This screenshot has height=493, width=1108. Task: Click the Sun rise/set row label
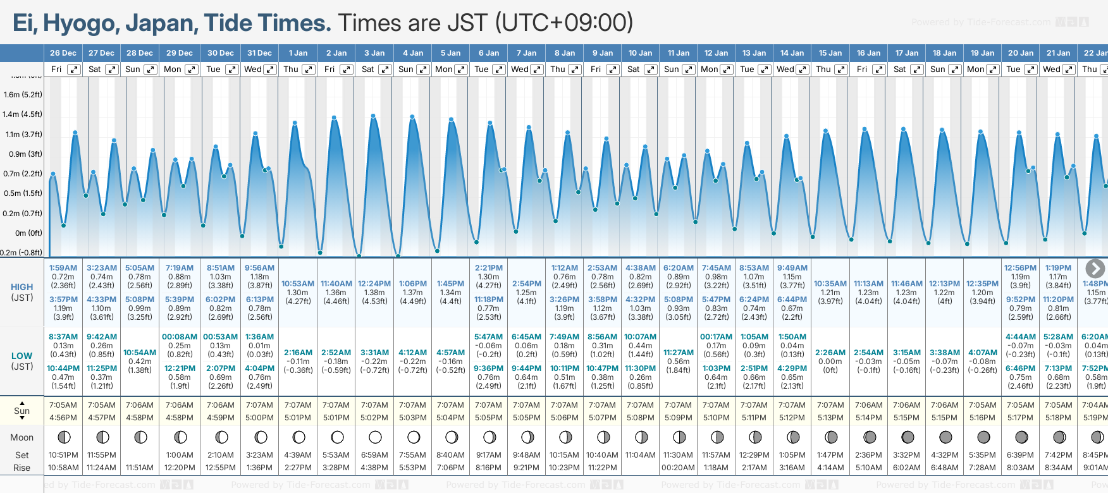tap(22, 411)
